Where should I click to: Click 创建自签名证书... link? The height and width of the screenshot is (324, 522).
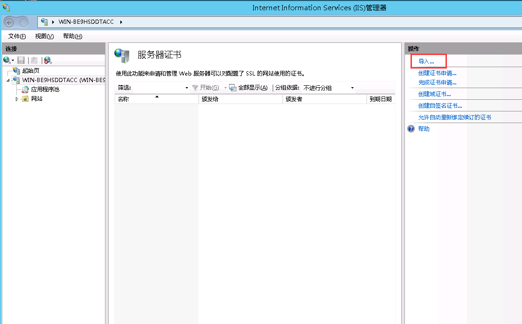(440, 106)
